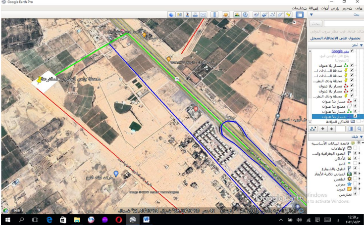Click the Places list vertical scrollbar
The image size is (364, 225).
[310, 86]
